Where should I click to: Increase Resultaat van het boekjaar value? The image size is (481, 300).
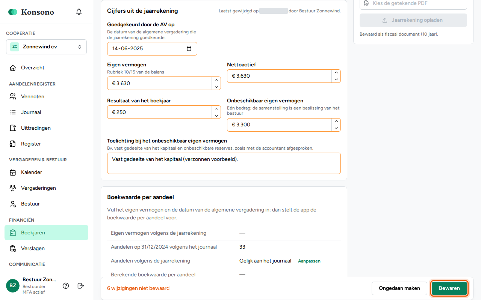(x=216, y=109)
